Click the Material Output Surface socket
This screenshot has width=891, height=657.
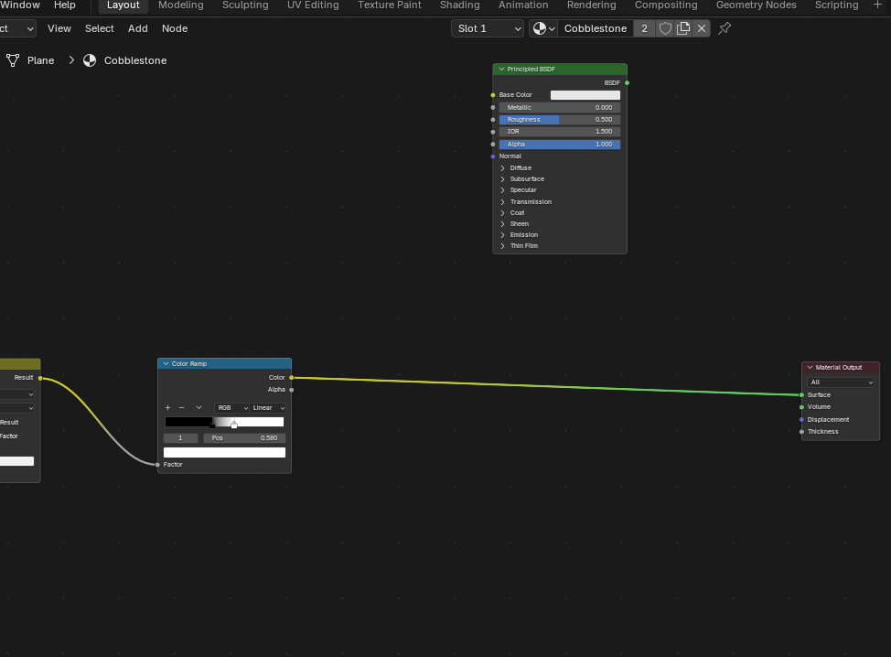click(x=801, y=395)
